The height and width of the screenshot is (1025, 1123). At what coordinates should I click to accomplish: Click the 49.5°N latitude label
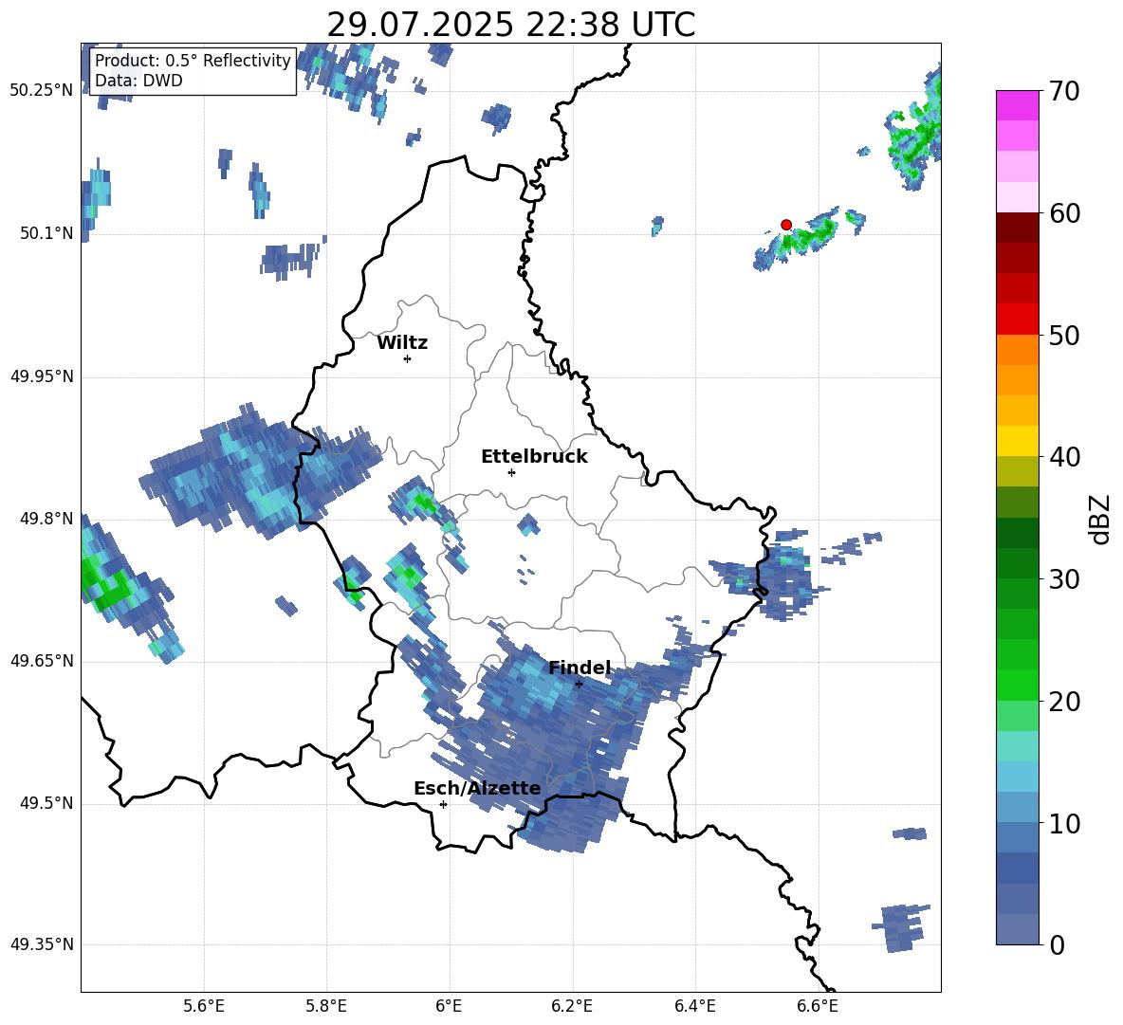click(46, 803)
